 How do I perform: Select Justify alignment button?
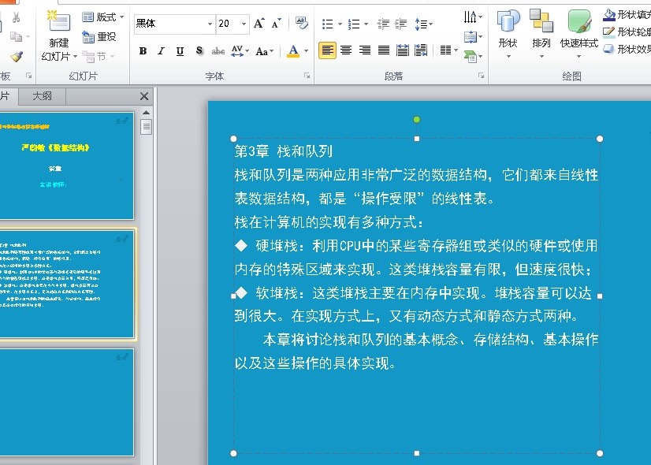pyautogui.click(x=384, y=50)
